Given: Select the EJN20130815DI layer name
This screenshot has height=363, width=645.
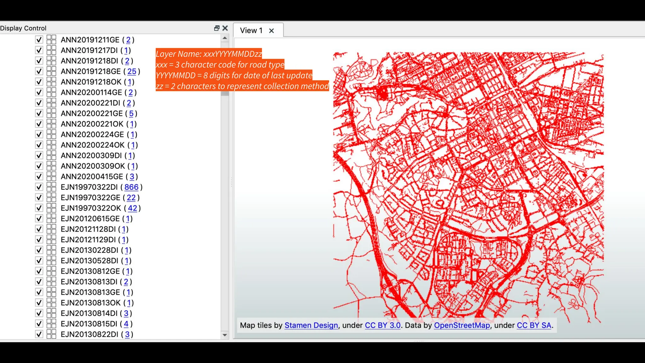Looking at the screenshot, I should pyautogui.click(x=89, y=324).
